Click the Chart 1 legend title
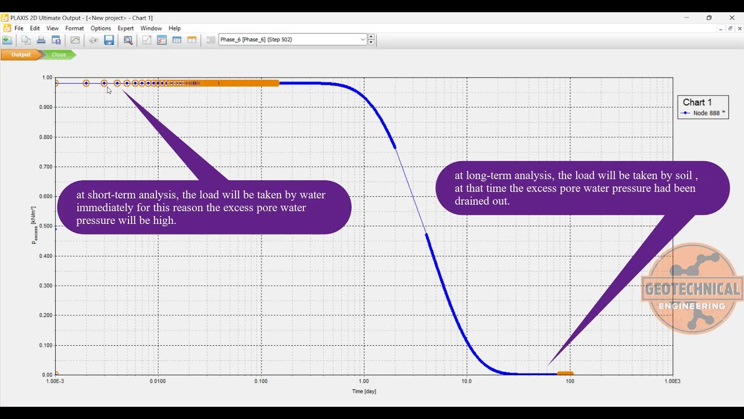Image resolution: width=744 pixels, height=419 pixels. [x=697, y=102]
